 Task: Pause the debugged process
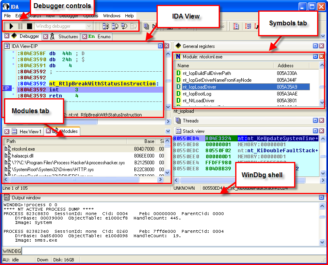click(20, 26)
